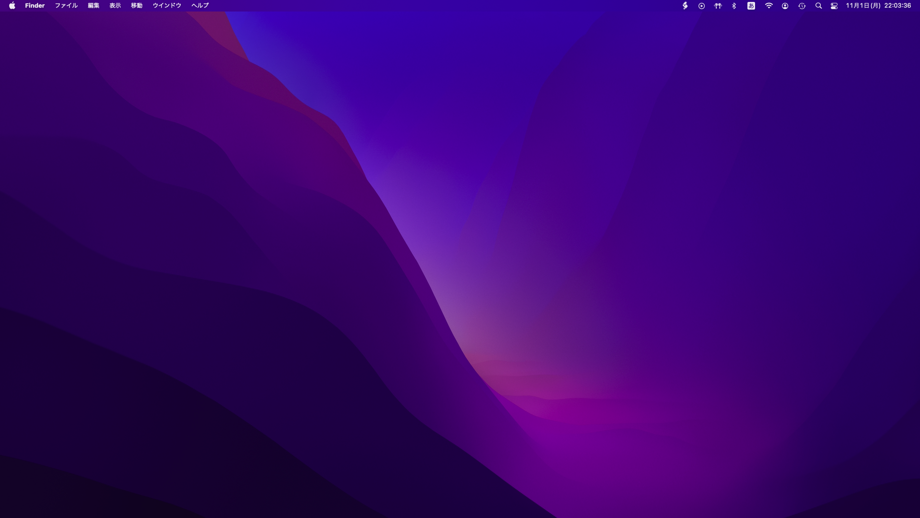Open the ウインドウ menu
920x518 pixels.
point(167,6)
